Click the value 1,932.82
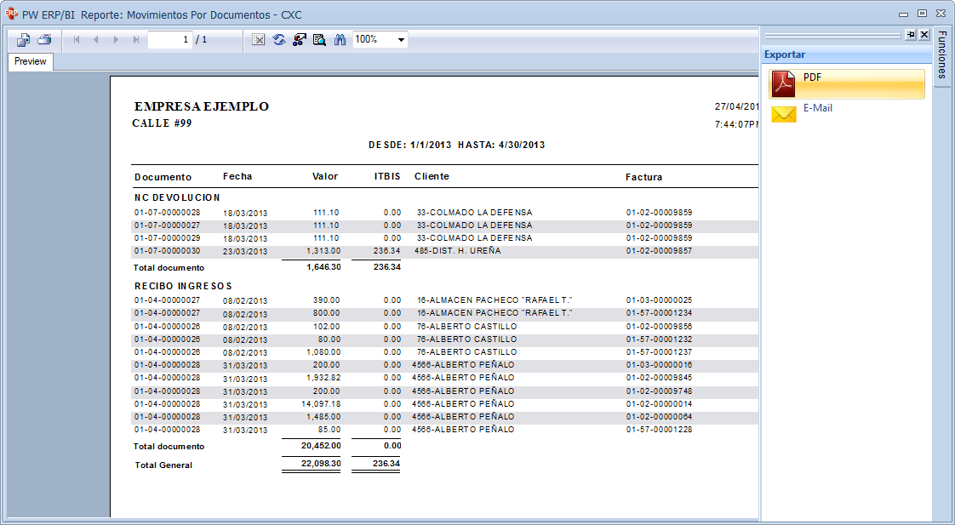The image size is (955, 525). coord(323,378)
